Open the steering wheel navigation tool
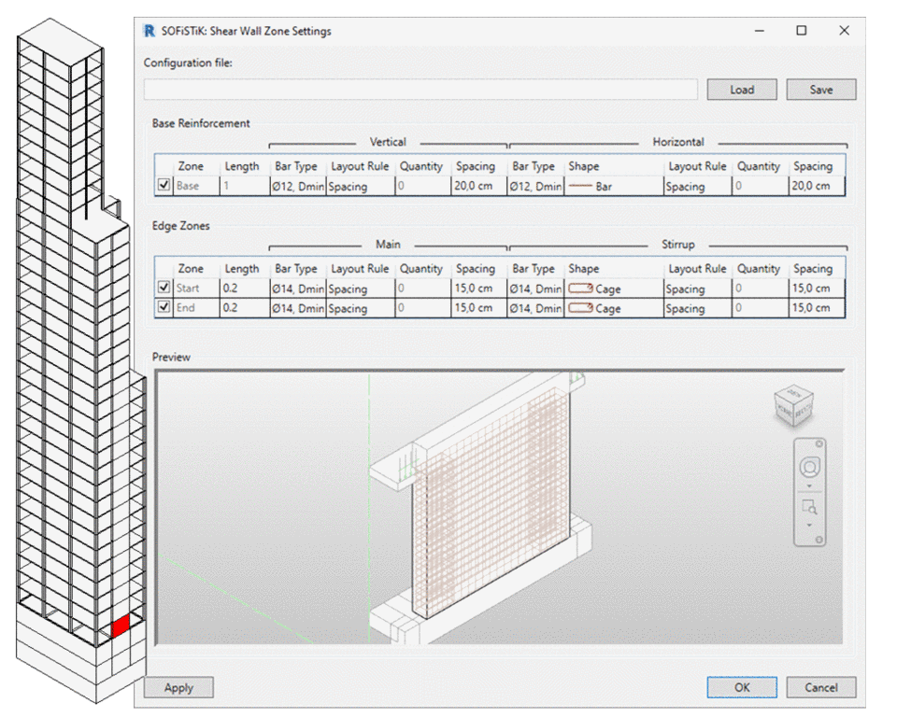897x717 pixels. (x=809, y=467)
